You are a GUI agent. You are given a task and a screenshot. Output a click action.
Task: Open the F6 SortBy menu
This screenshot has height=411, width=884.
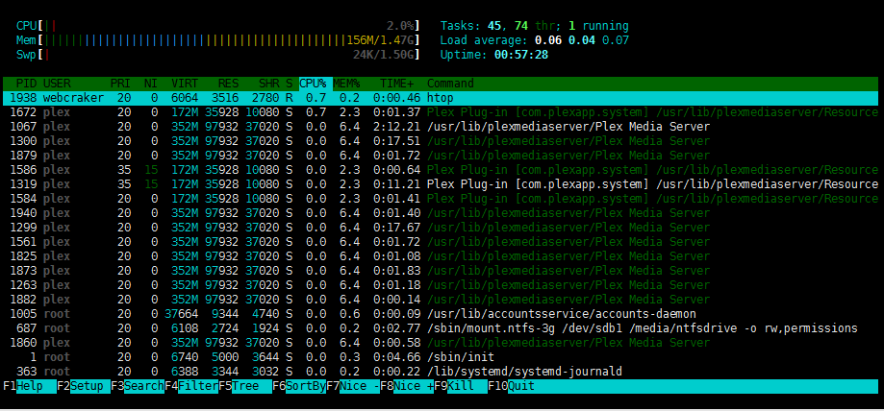(297, 386)
